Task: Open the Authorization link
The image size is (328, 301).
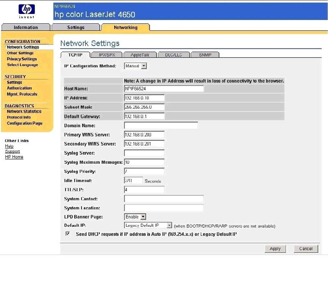Action: pos(19,88)
